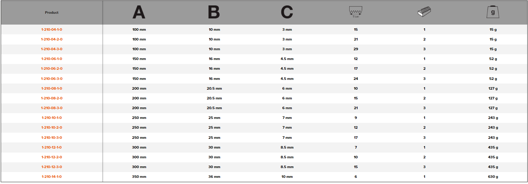The width and height of the screenshot is (528, 184).
Task: Click the large A dimension header
Action: click(x=139, y=13)
